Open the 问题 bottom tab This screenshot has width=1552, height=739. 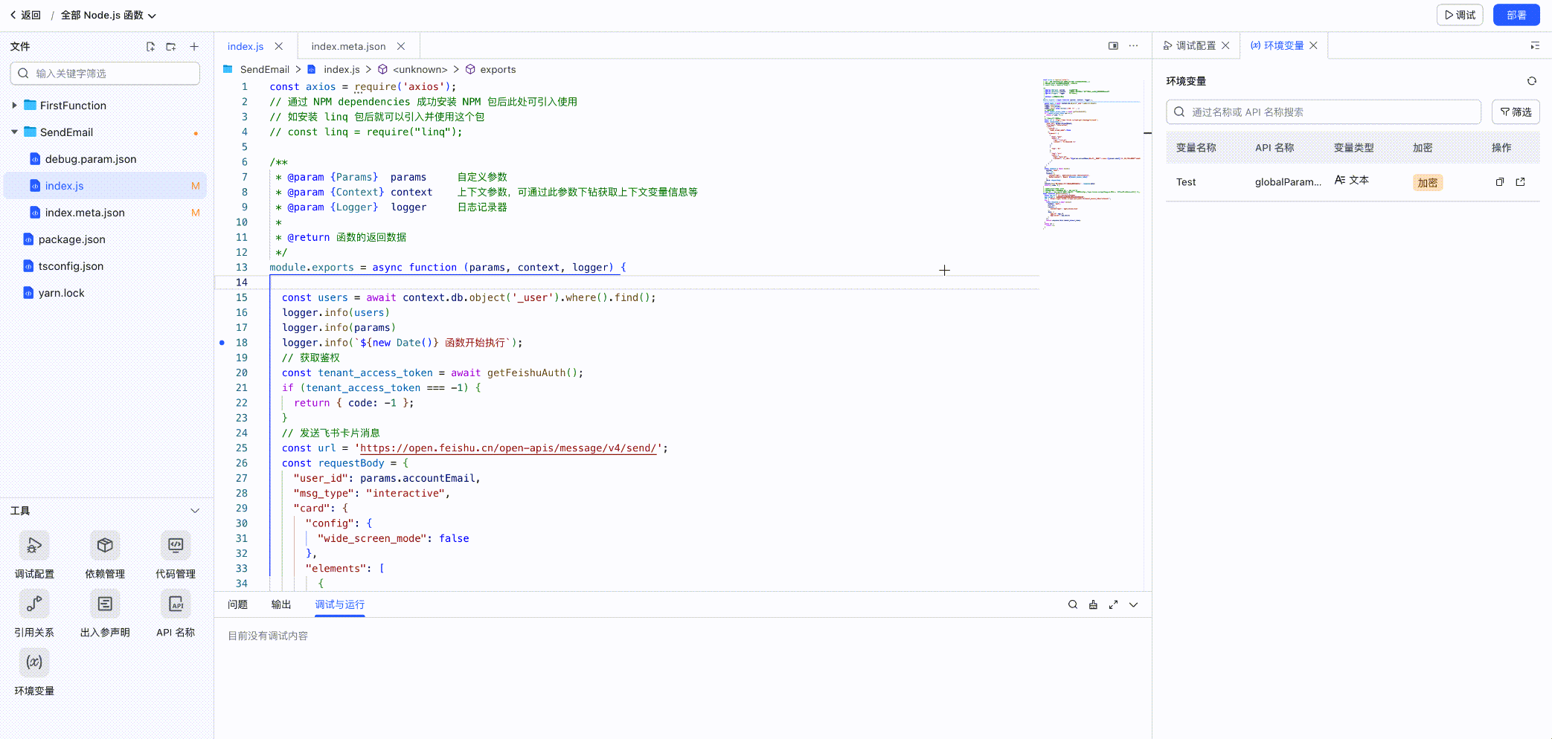[x=237, y=604]
